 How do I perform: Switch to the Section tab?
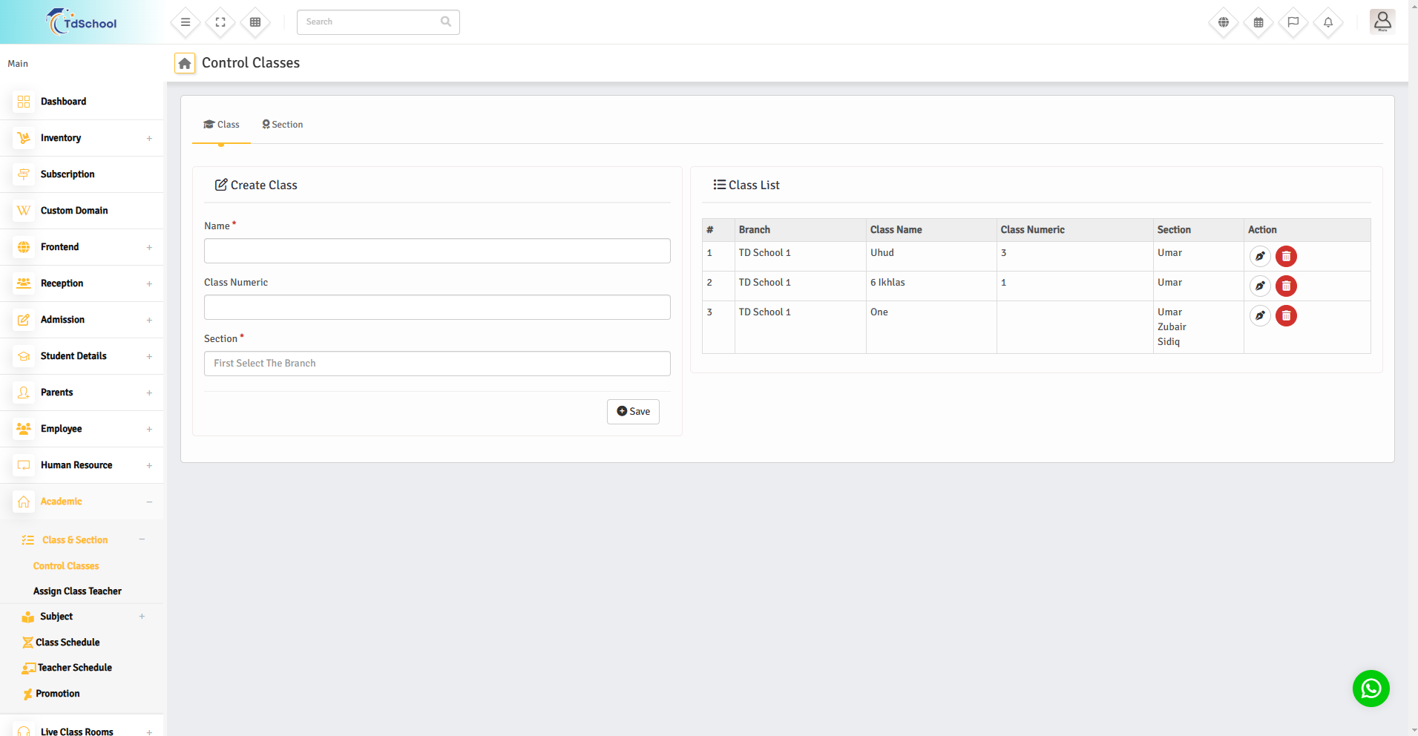(283, 125)
